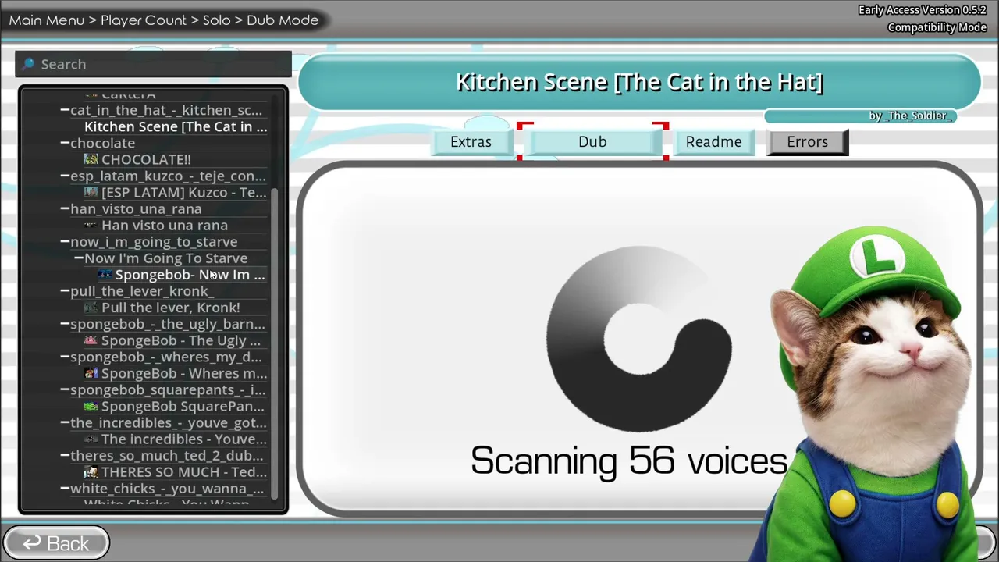
Task: Open the Extras tab
Action: pos(471,142)
